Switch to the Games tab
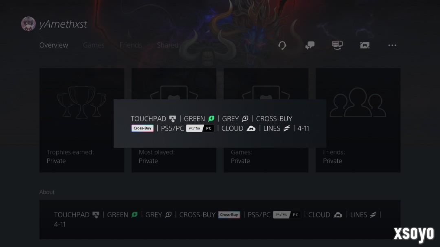Viewport: 440px width, 247px height. pos(94,45)
